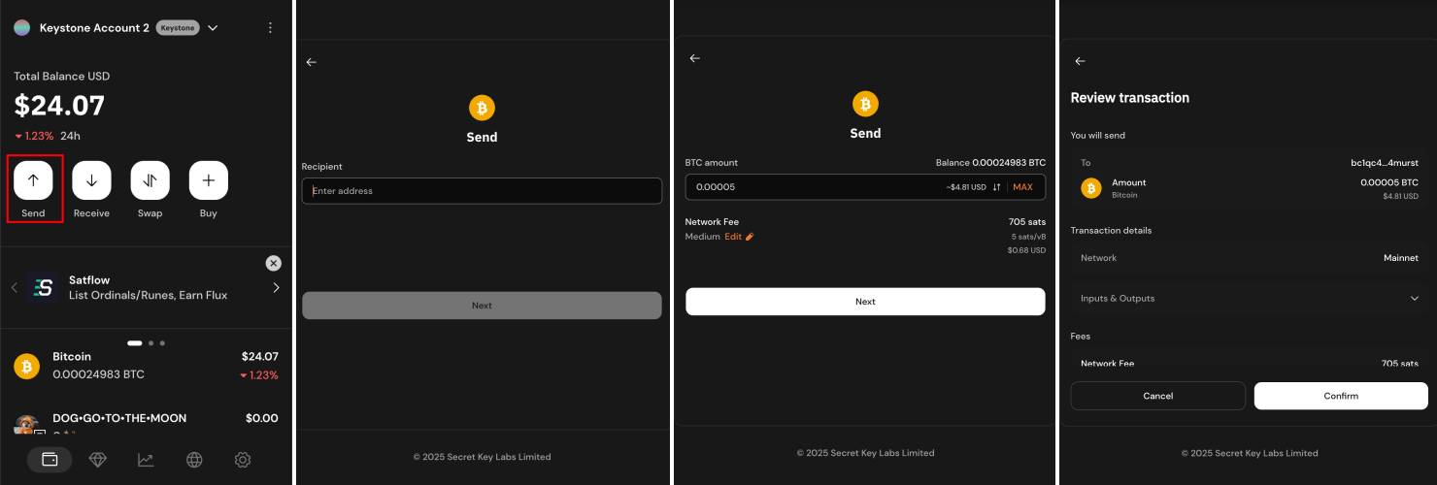Expand the Keystone Account 2 dropdown
This screenshot has width=1437, height=485.
point(213,28)
